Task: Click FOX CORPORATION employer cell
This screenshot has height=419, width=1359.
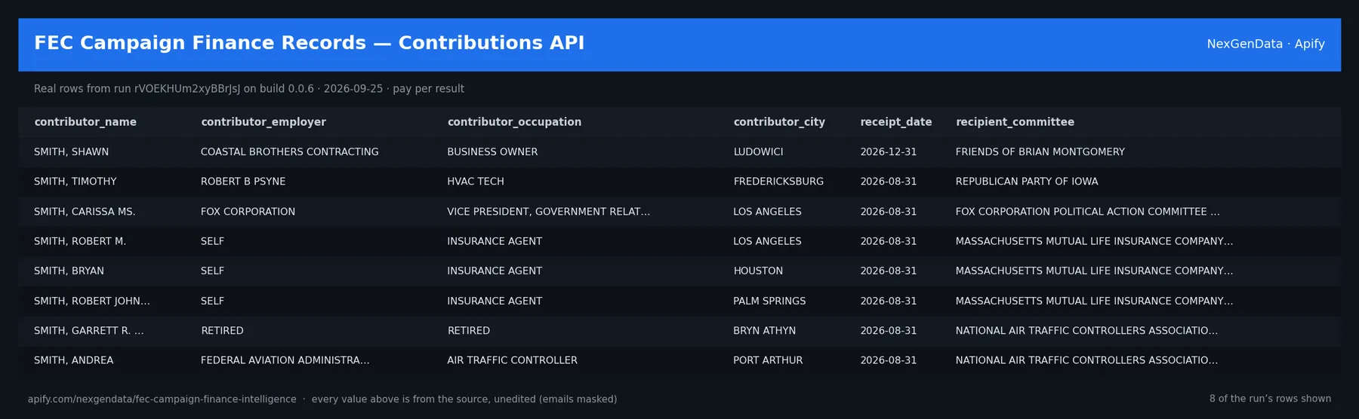Action: click(x=248, y=212)
